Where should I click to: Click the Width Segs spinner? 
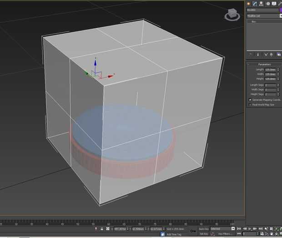point(278,90)
